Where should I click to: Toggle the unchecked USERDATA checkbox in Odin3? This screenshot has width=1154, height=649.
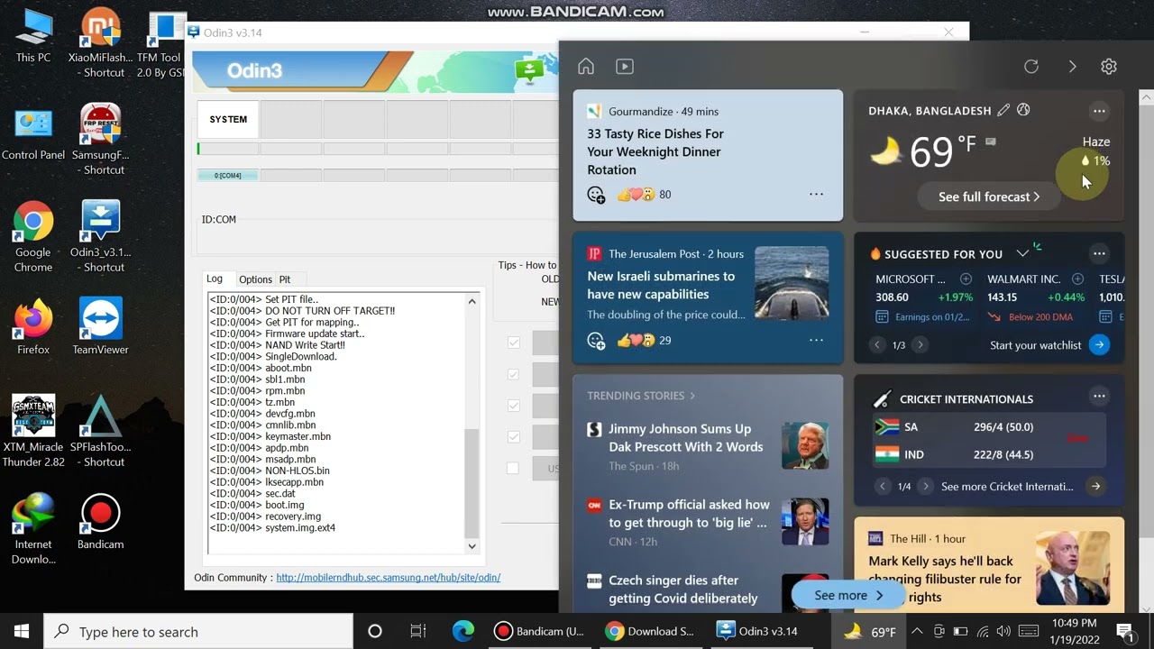pos(513,469)
